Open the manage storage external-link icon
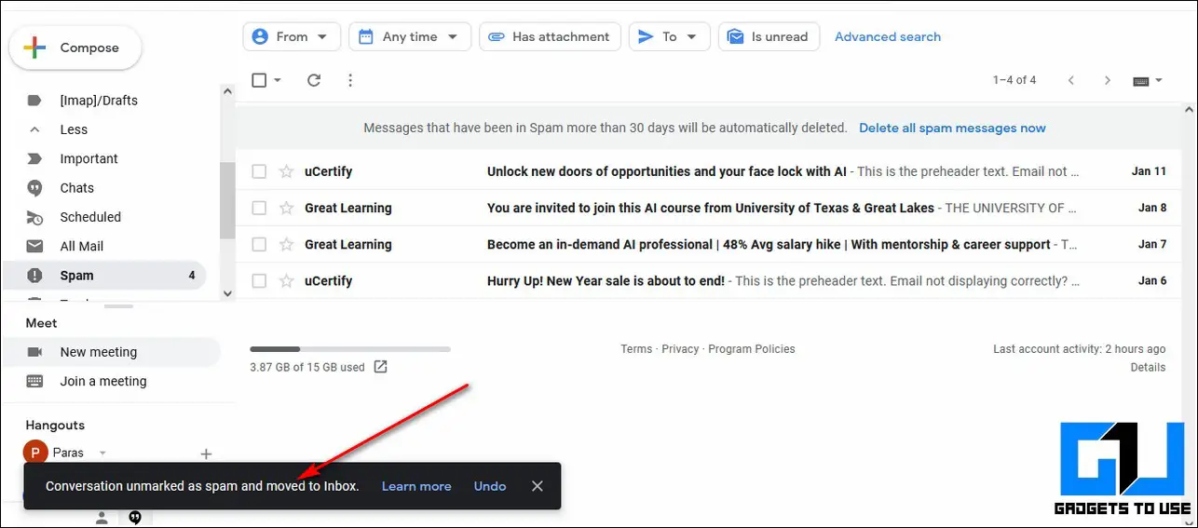The height and width of the screenshot is (528, 1198). pos(380,367)
